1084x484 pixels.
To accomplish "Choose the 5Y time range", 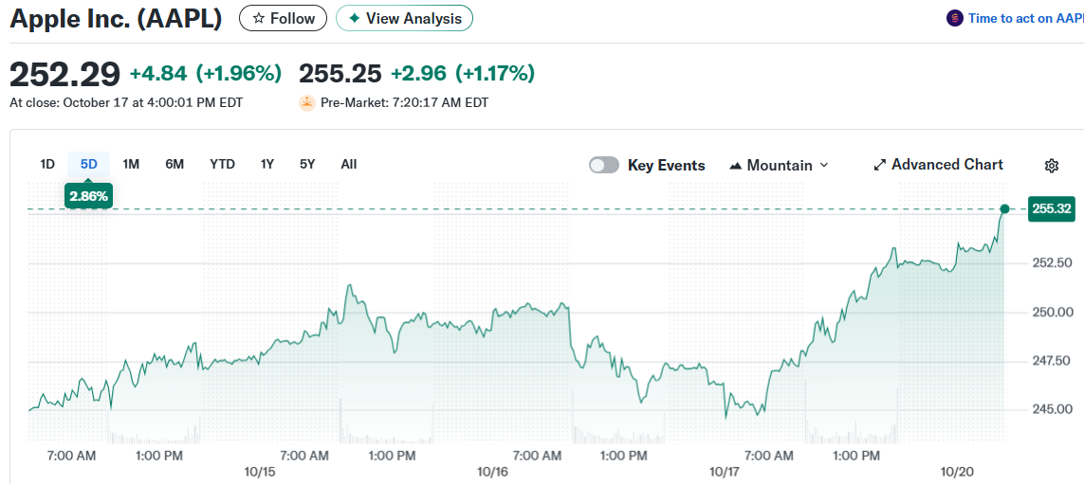I will [307, 164].
